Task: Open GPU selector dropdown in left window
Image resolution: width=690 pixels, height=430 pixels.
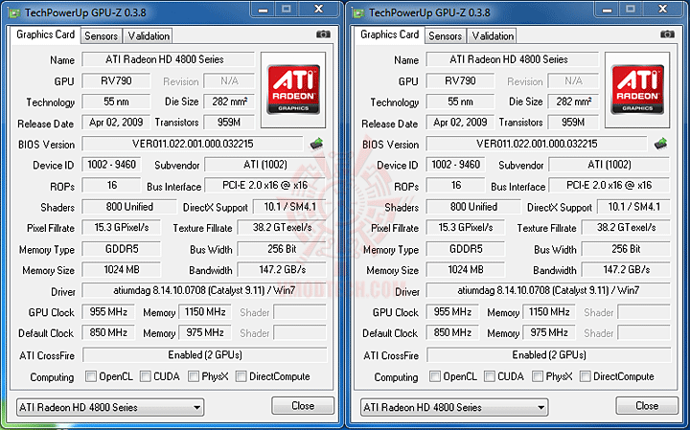Action: [110, 408]
